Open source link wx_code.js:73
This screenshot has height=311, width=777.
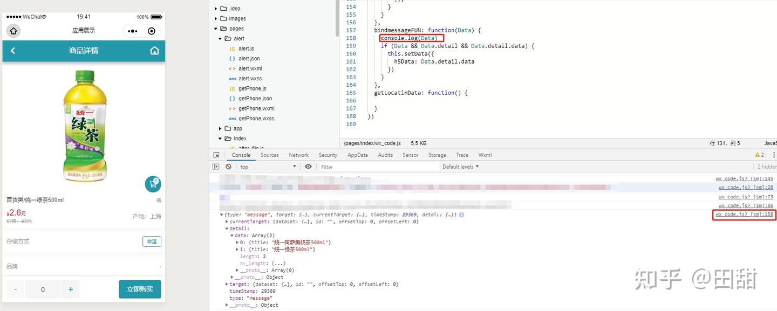pos(746,197)
